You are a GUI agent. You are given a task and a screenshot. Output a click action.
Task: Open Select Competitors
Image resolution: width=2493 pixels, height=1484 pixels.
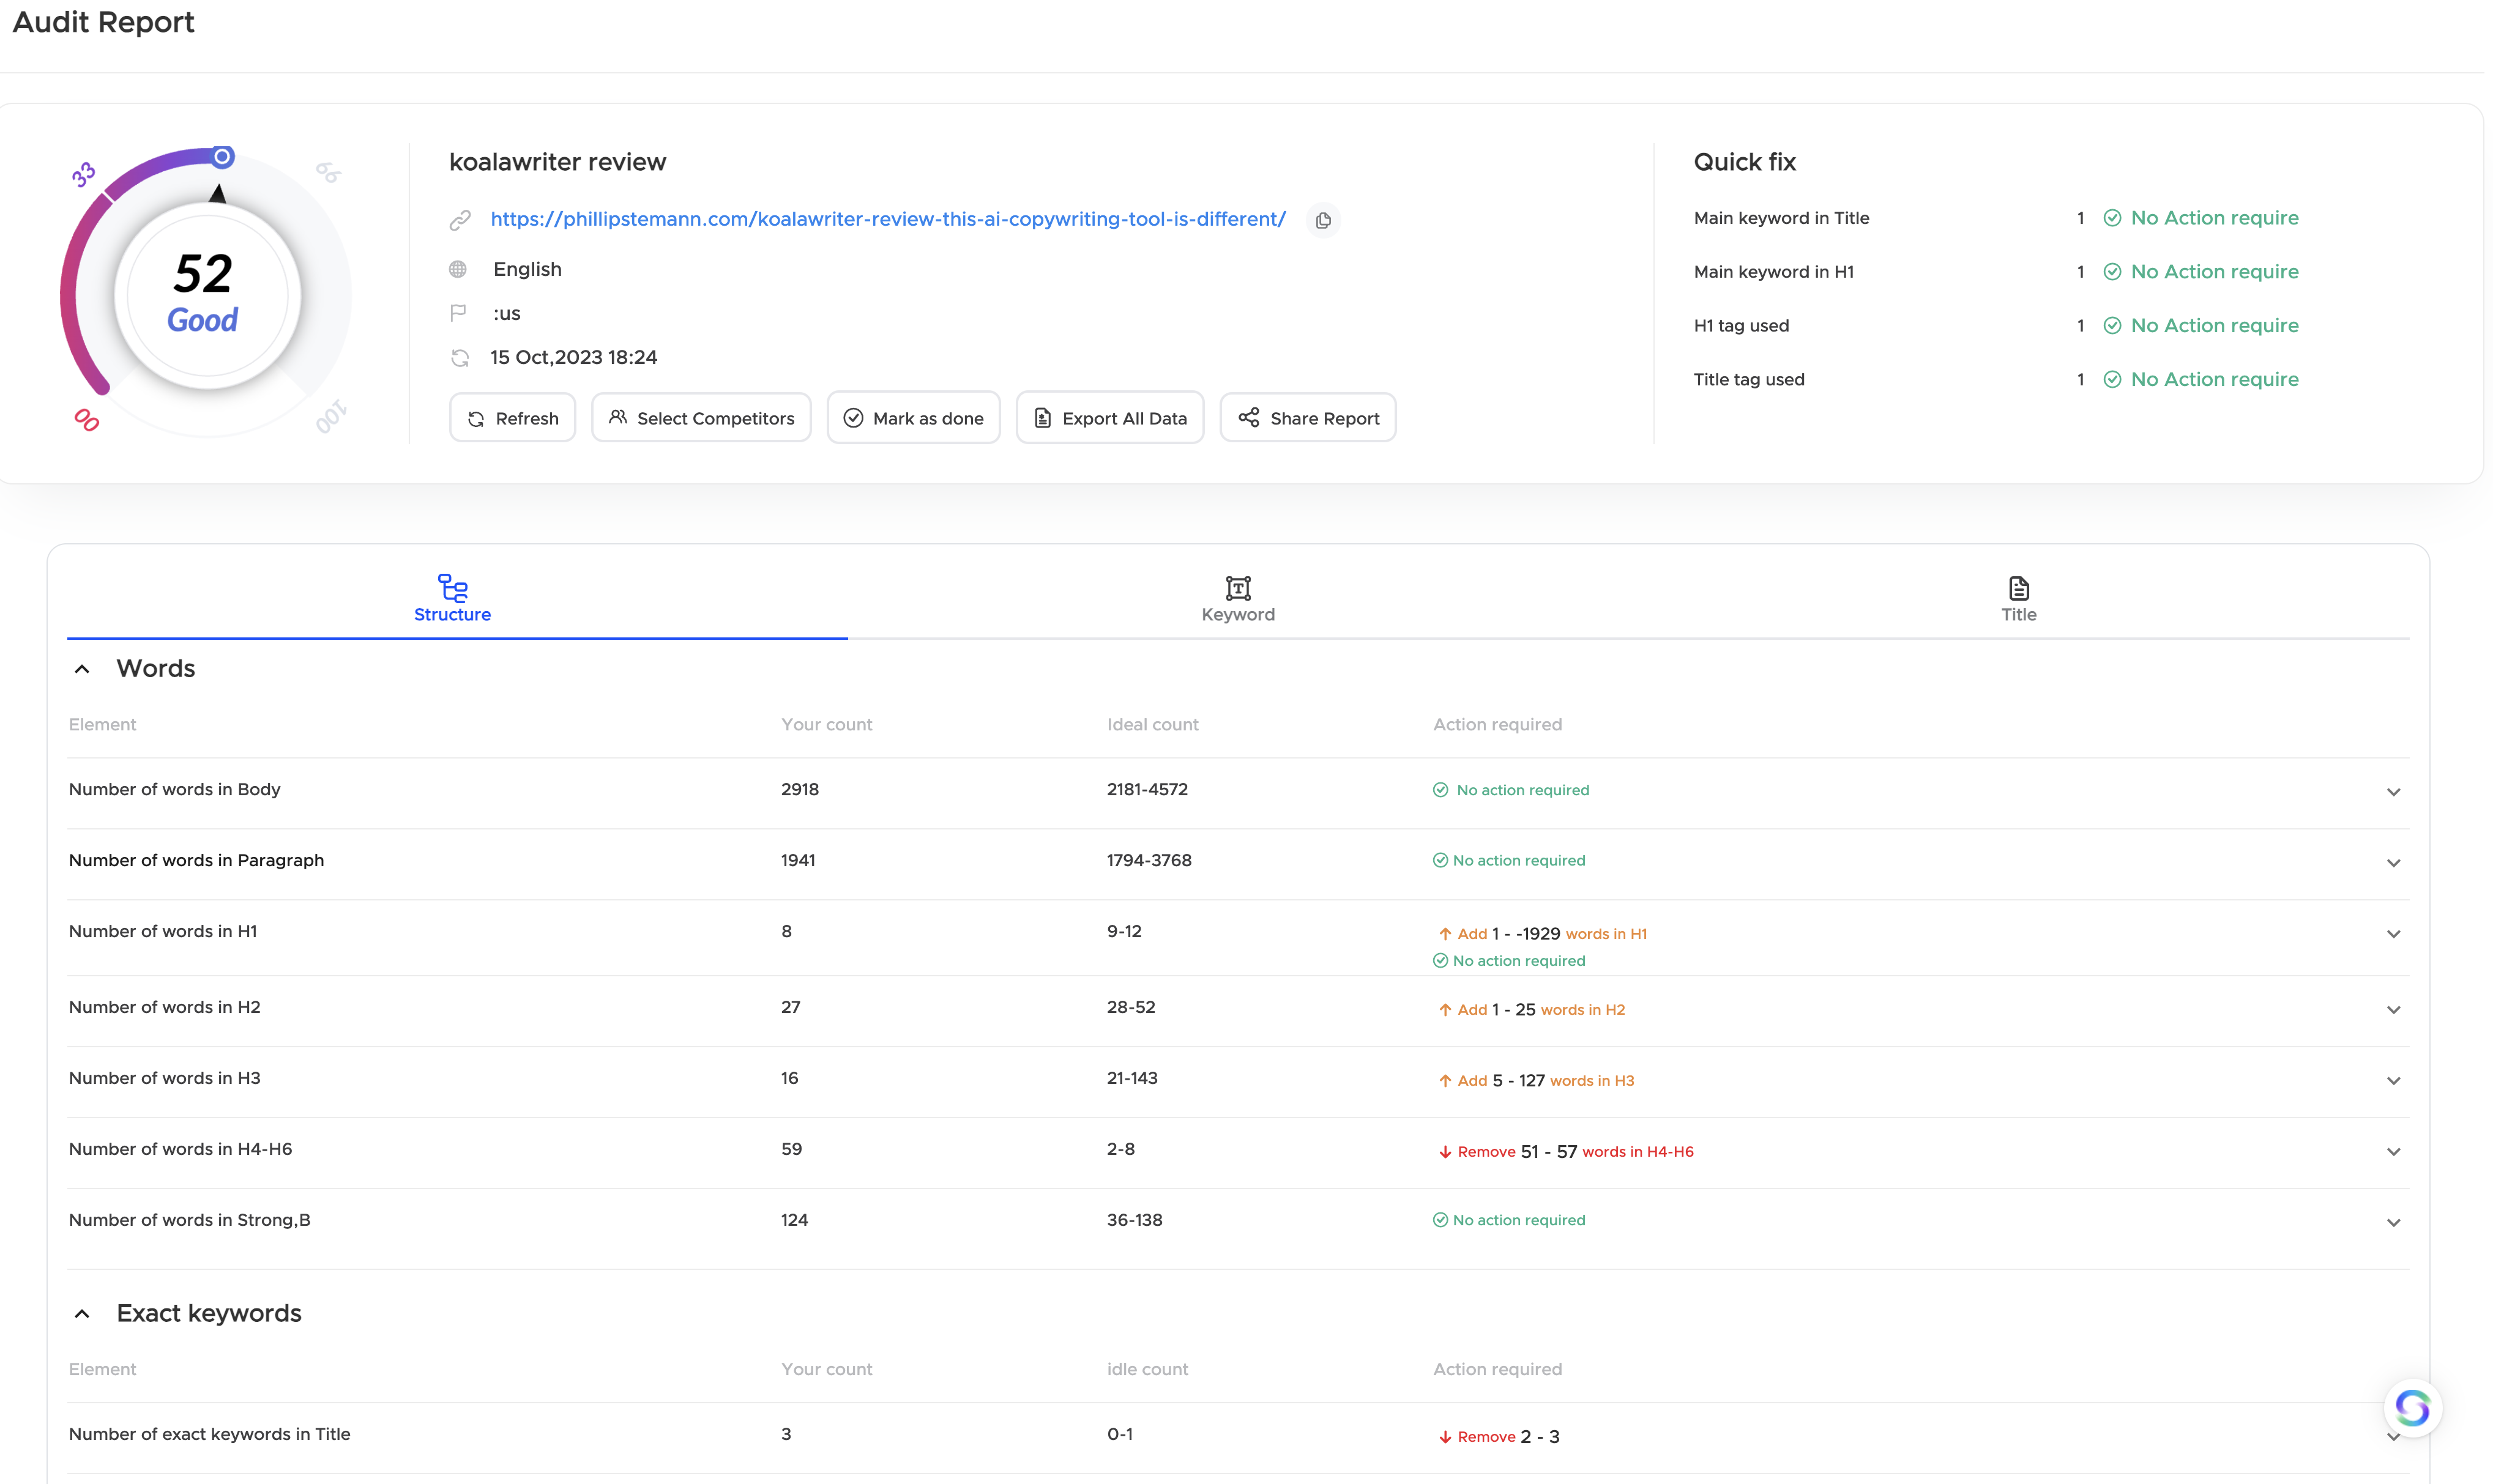click(x=701, y=418)
